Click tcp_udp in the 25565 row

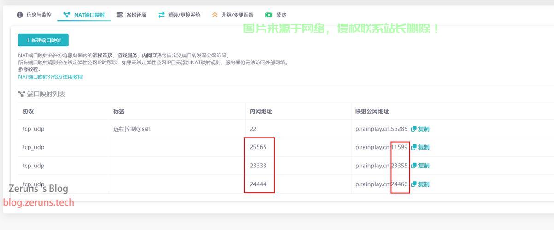click(x=34, y=147)
